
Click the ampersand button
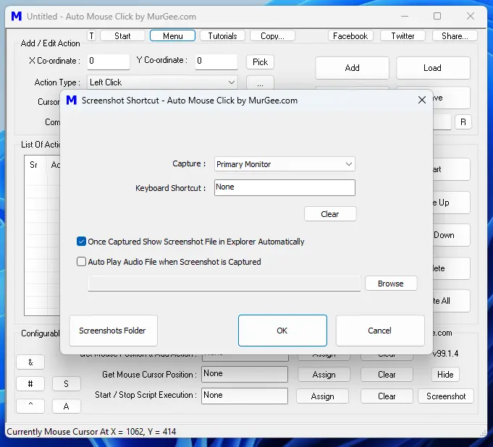30,362
